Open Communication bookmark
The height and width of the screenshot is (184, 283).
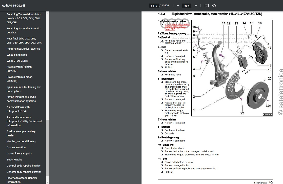[x=16, y=148]
